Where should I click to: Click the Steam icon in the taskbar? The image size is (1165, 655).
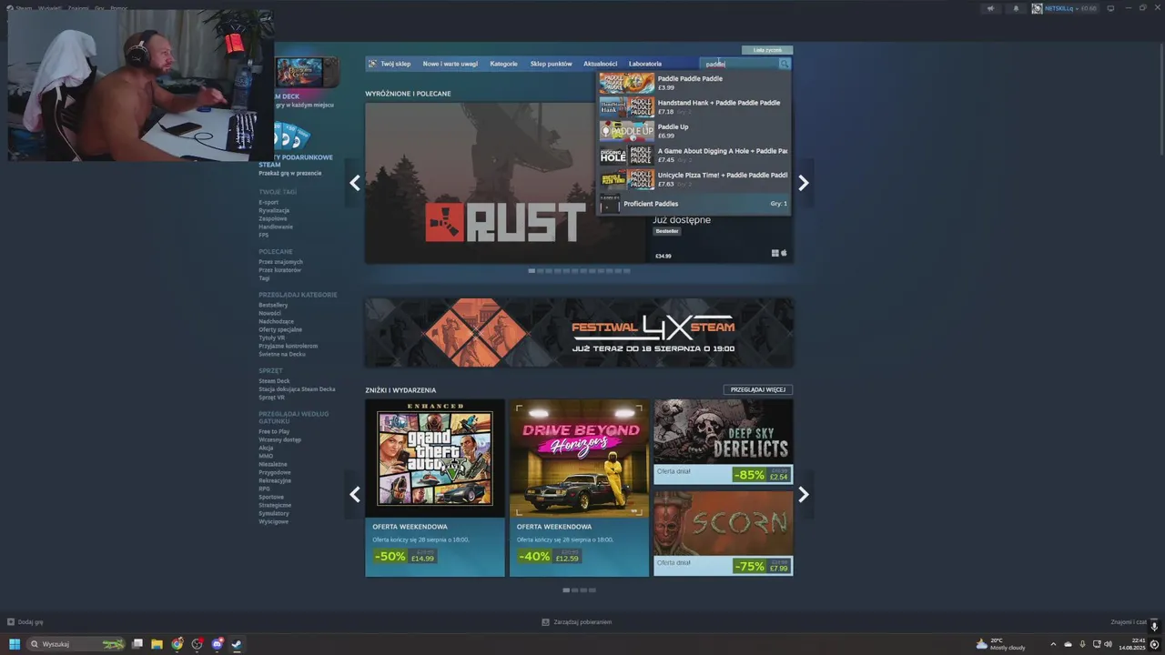[x=237, y=644]
